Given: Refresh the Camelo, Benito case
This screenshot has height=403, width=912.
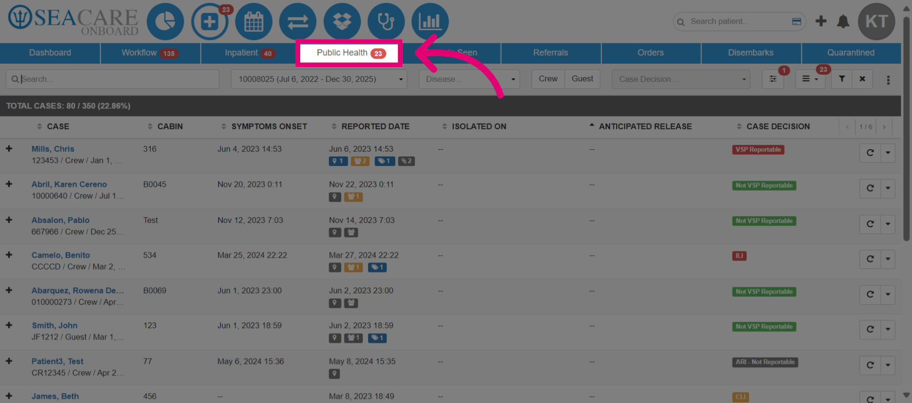Looking at the screenshot, I should point(870,259).
